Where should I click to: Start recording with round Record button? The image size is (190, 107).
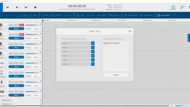click(35, 7)
